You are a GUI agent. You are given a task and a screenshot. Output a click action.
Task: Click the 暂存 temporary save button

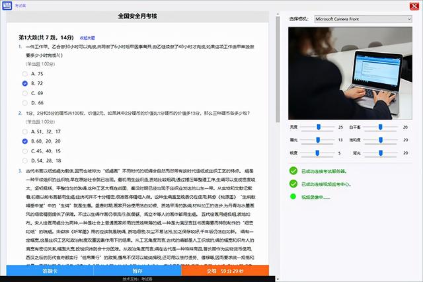137,271
